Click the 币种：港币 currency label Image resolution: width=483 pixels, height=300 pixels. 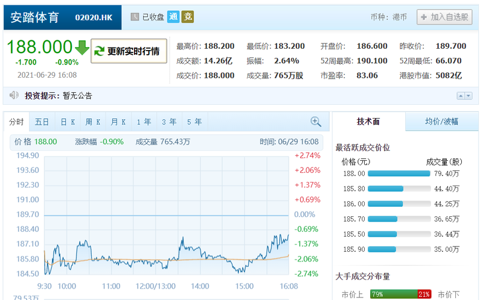[x=389, y=17]
